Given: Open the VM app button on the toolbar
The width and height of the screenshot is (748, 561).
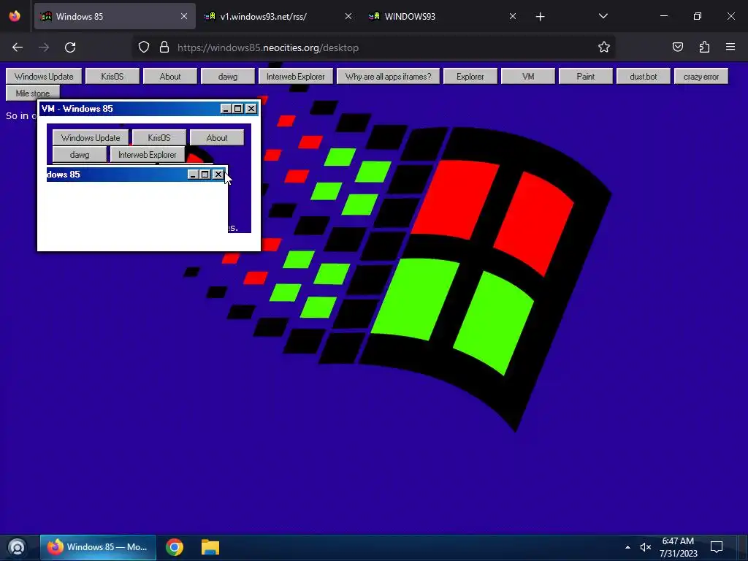Looking at the screenshot, I should click(528, 76).
